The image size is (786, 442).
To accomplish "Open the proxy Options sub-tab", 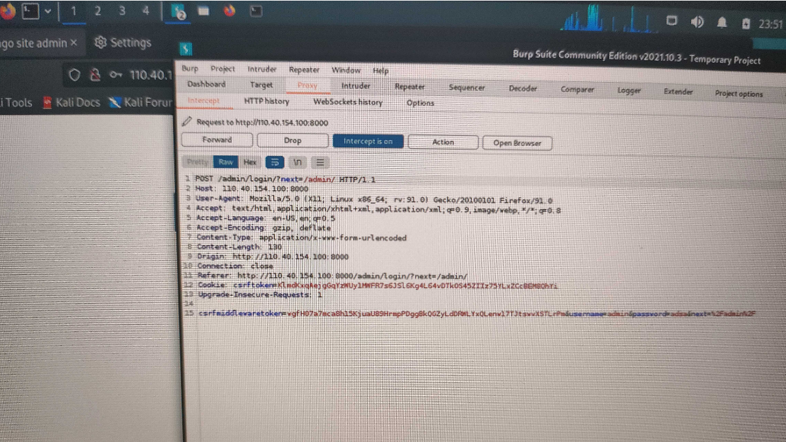I will [421, 103].
